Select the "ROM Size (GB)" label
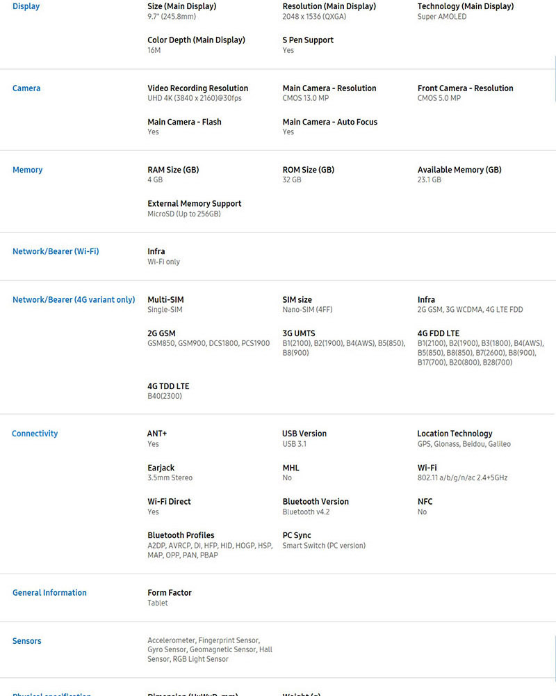Viewport: 556px width, 696px height. (308, 170)
